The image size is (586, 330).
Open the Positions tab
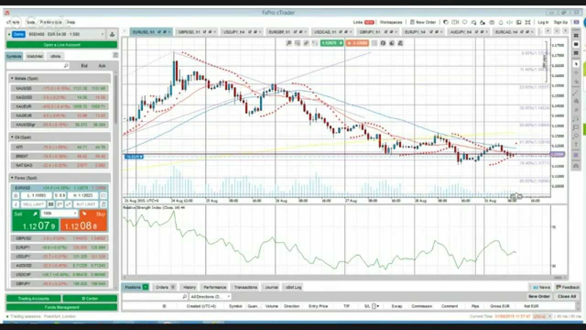tap(136, 287)
